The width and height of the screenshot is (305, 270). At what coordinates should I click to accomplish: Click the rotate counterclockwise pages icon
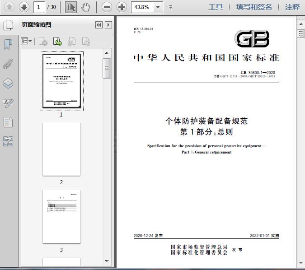pyautogui.click(x=72, y=42)
